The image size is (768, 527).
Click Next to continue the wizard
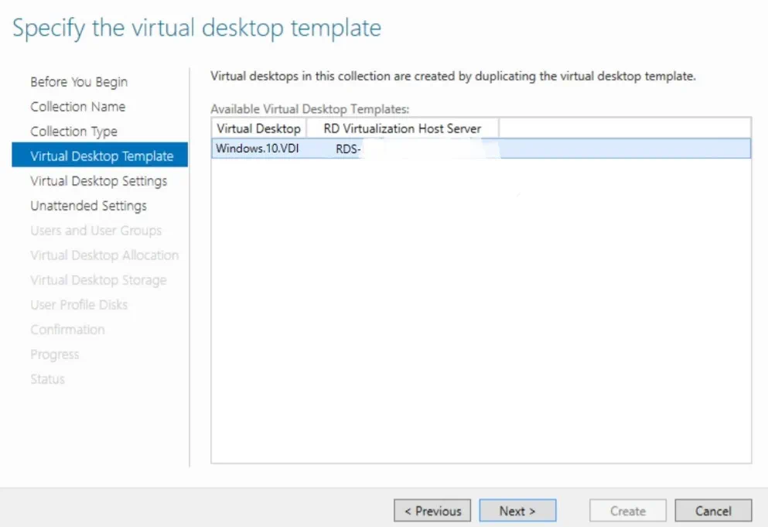pos(518,510)
